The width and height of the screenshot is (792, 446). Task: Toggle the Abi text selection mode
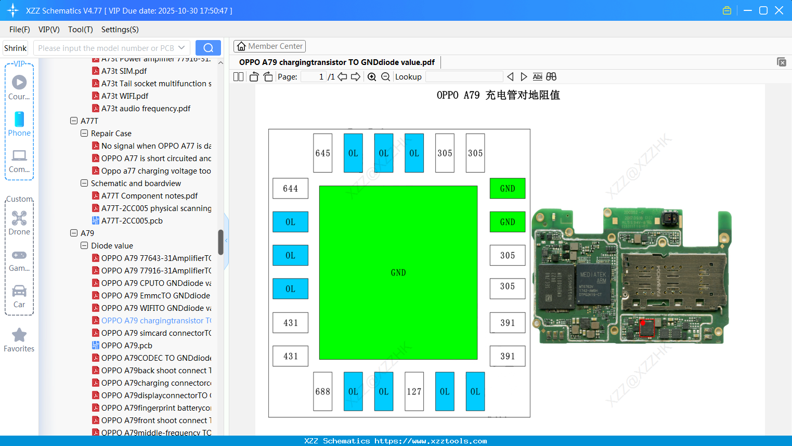point(537,76)
